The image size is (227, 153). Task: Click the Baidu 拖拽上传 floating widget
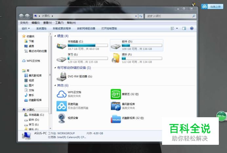(x=212, y=7)
